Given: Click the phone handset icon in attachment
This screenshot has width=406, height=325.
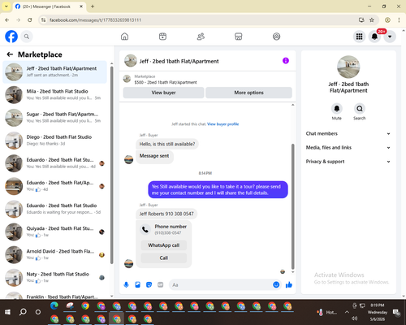Looking at the screenshot, I should pyautogui.click(x=145, y=230).
